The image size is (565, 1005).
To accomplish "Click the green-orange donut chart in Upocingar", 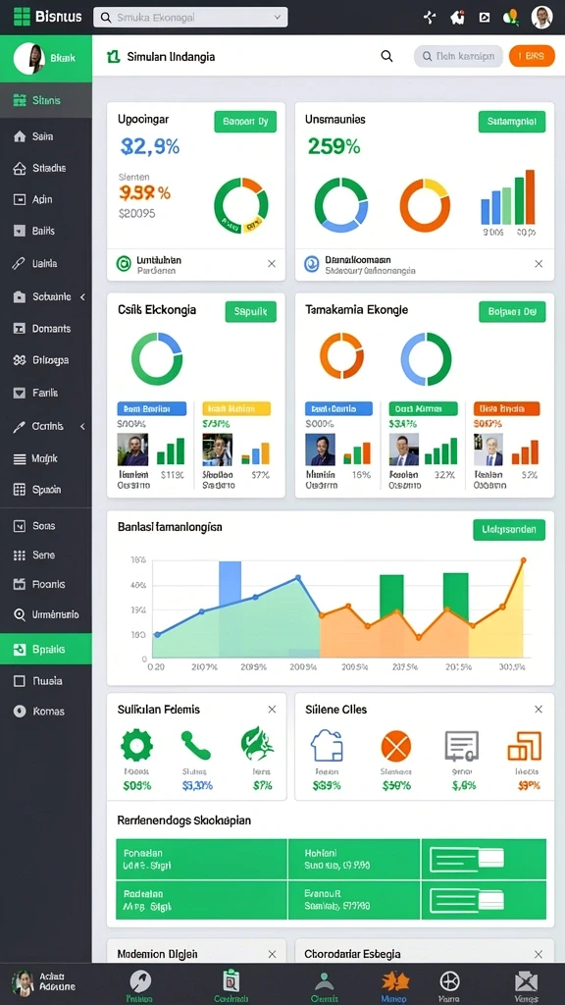I will 241,204.
